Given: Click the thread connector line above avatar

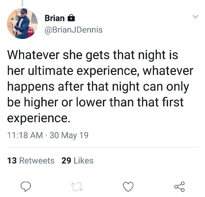Looking at the screenshot, I should pyautogui.click(x=23, y=3).
